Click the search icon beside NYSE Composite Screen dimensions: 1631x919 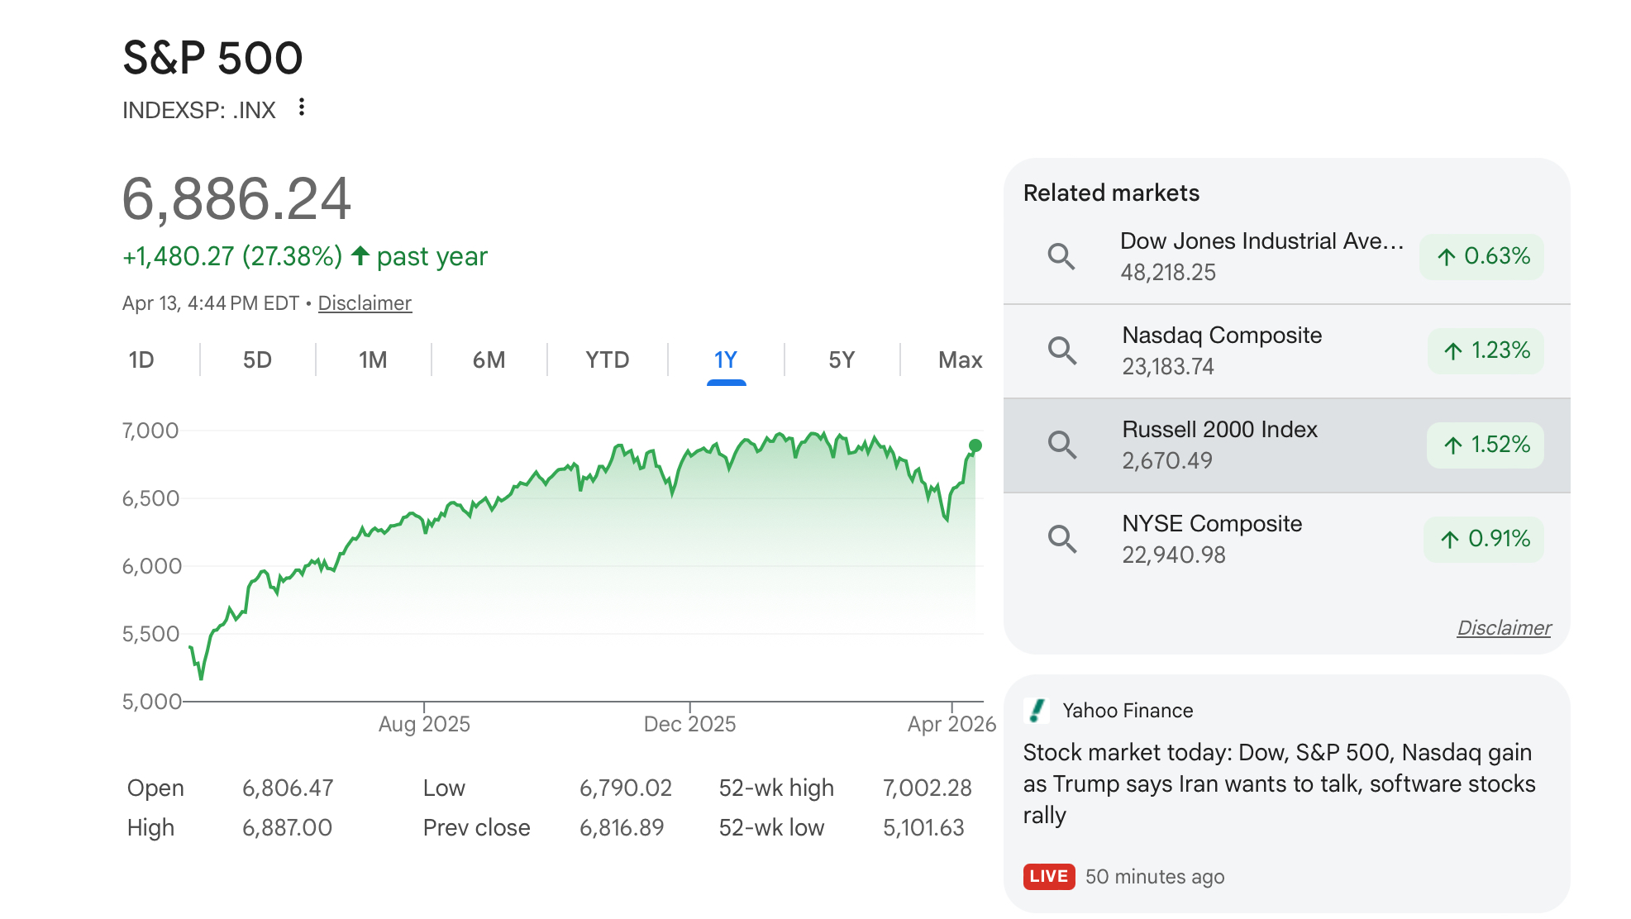1061,540
